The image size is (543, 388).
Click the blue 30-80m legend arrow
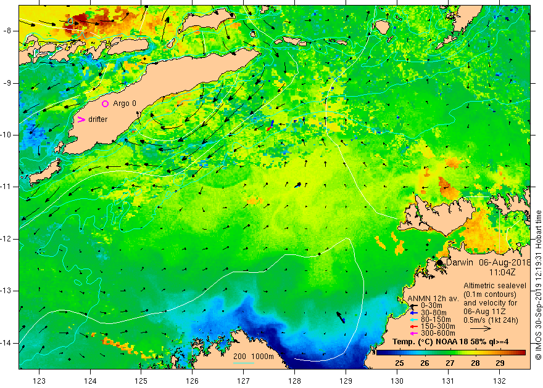[x=413, y=313]
